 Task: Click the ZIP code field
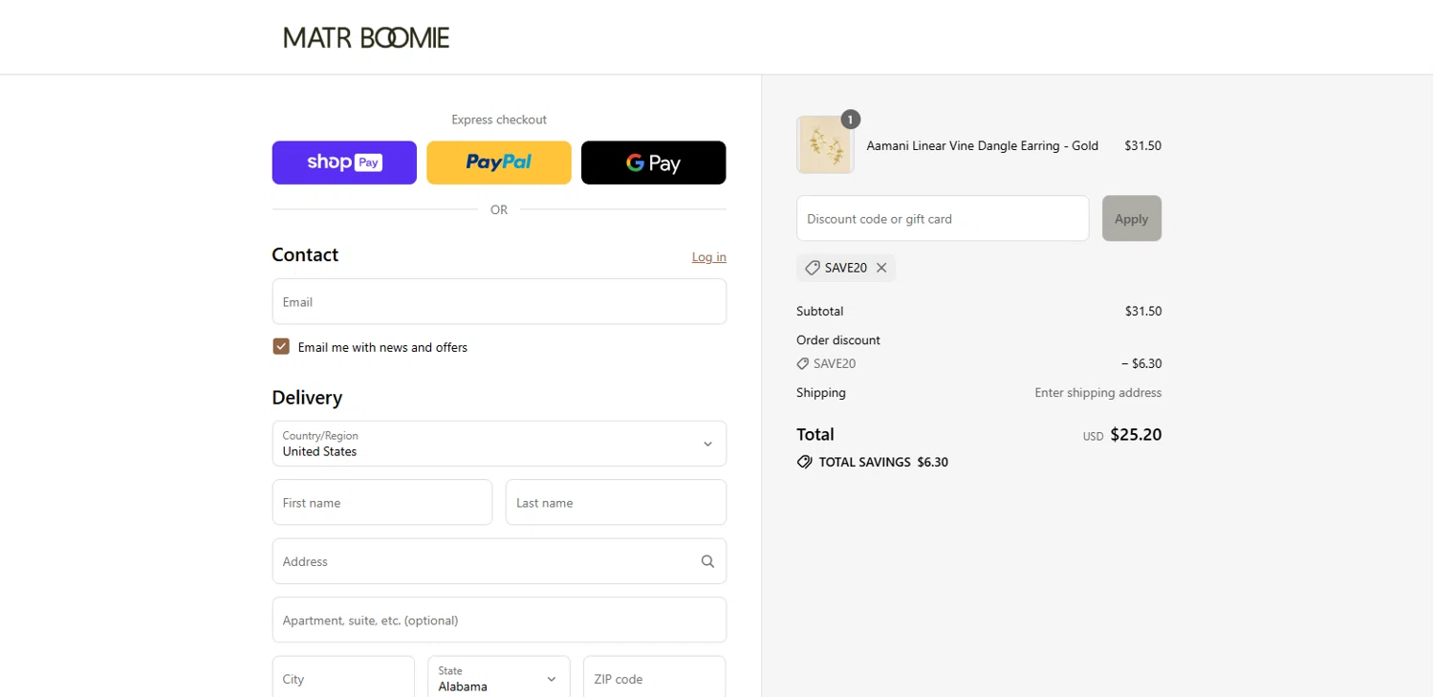tap(655, 679)
